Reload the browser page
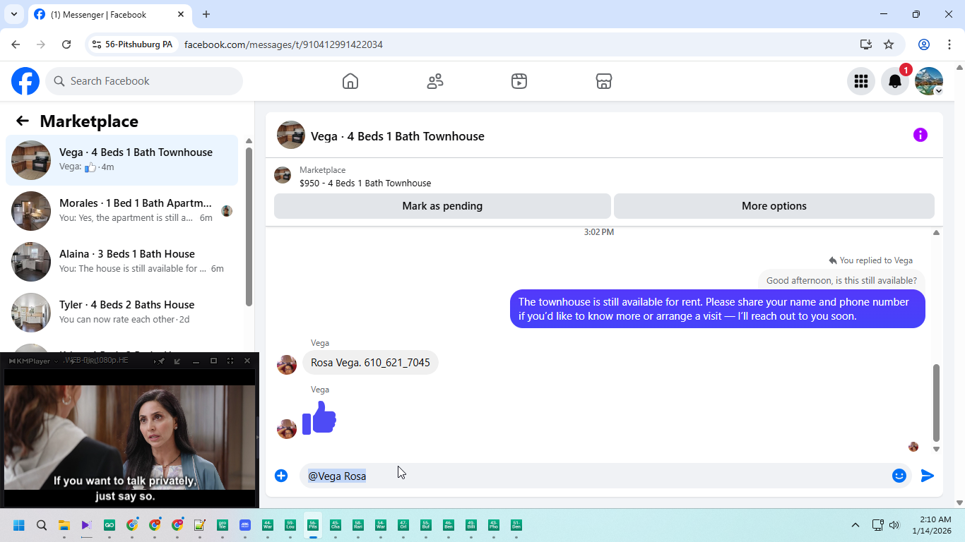 (66, 44)
